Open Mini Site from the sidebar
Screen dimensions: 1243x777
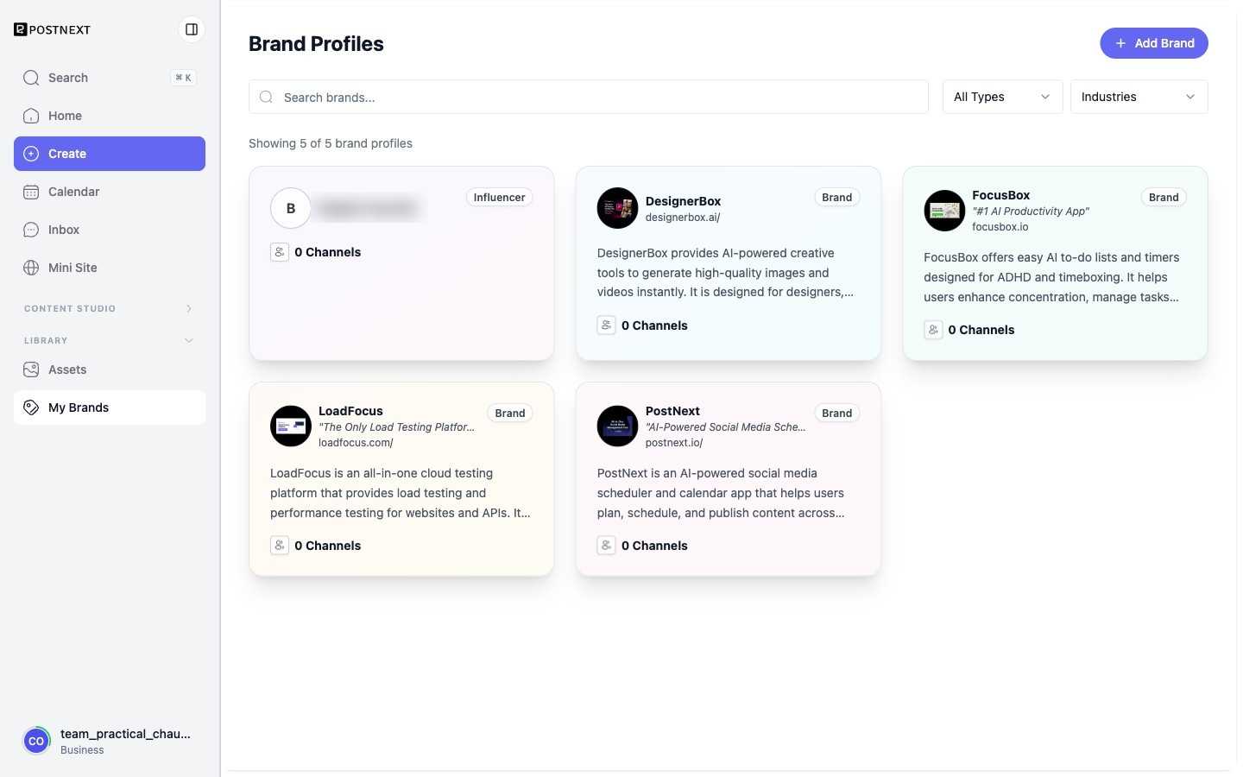point(110,268)
